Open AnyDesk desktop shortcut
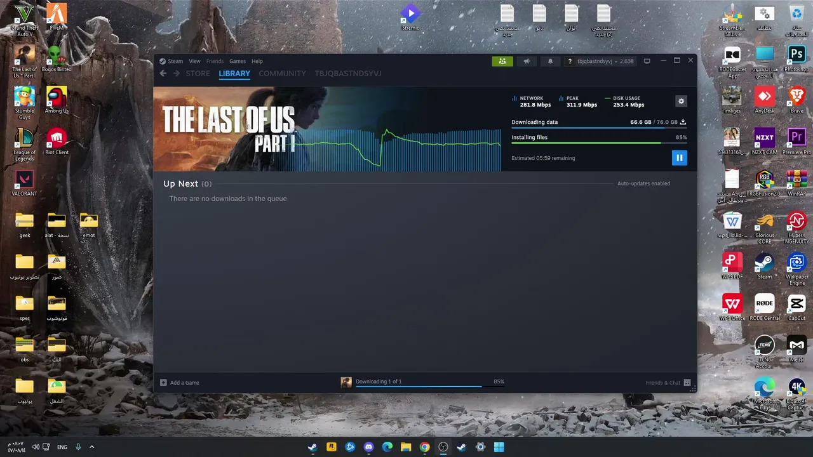 pyautogui.click(x=765, y=100)
